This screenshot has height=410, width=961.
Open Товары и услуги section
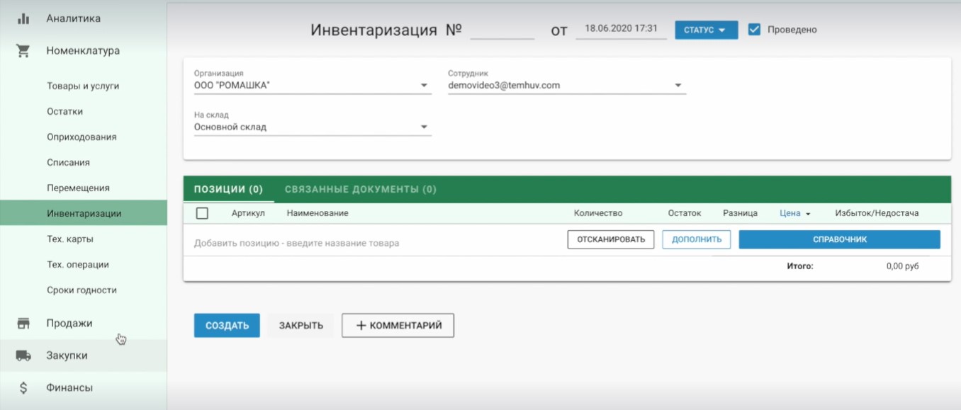tap(83, 86)
